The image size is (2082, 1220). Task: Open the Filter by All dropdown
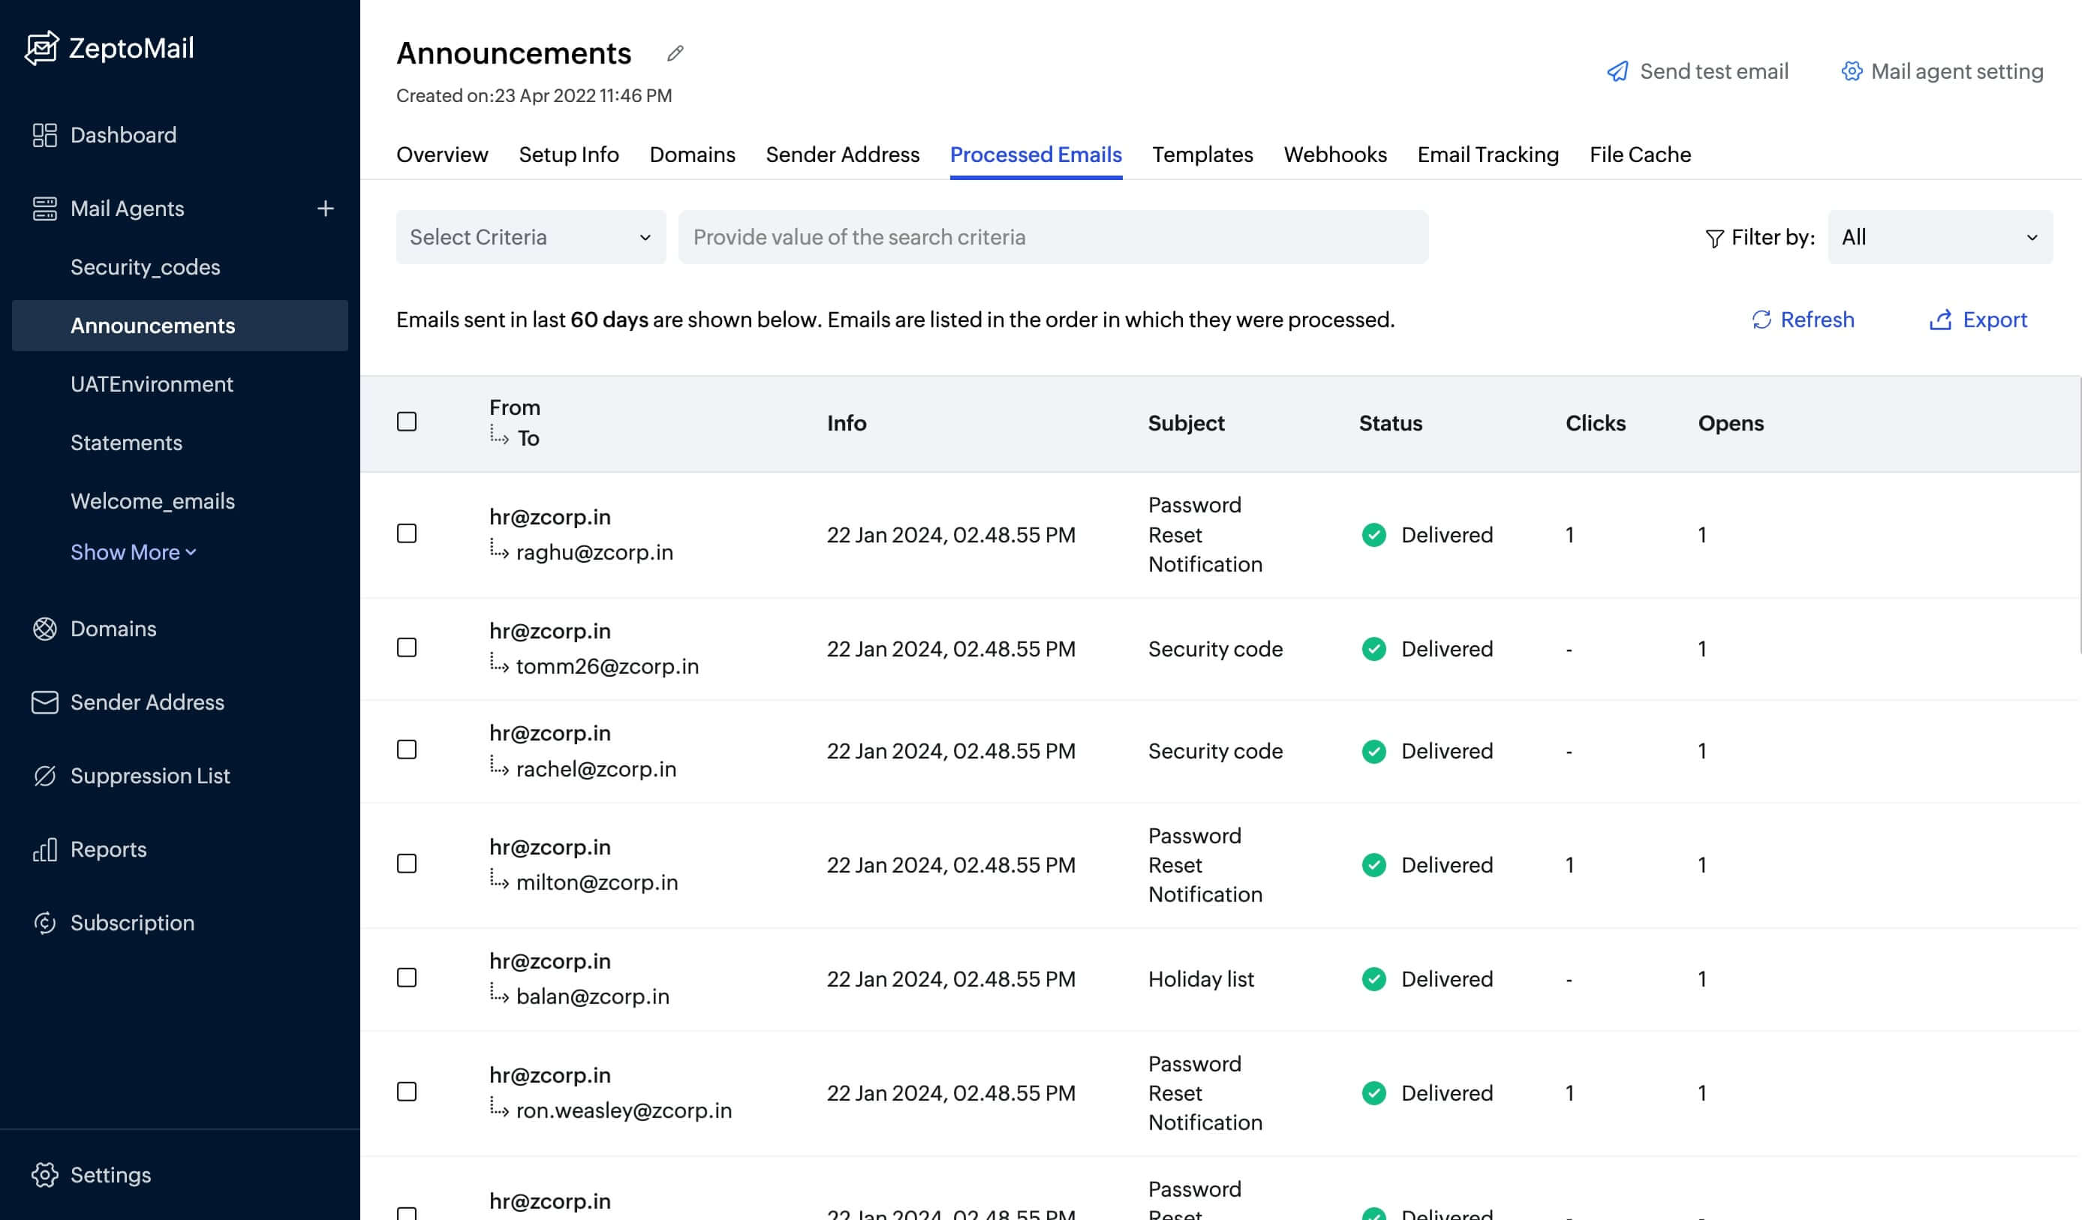(1940, 238)
